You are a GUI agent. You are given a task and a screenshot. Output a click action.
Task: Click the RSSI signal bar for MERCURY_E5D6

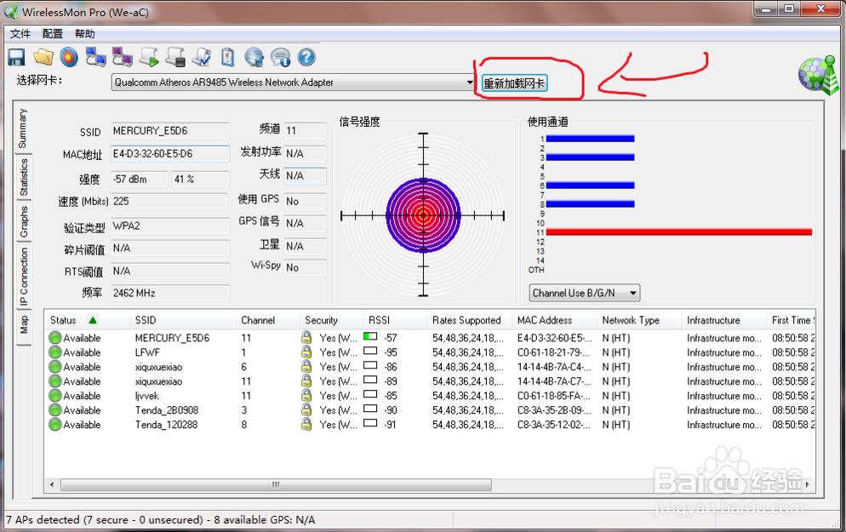(370, 337)
